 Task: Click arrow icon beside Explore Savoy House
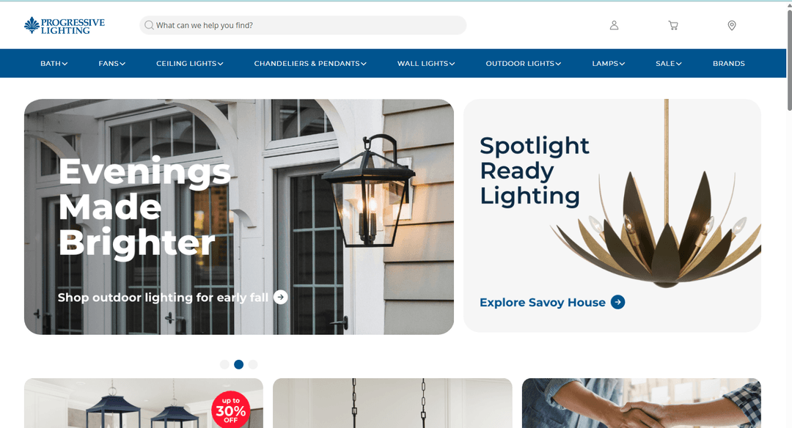[x=617, y=302]
